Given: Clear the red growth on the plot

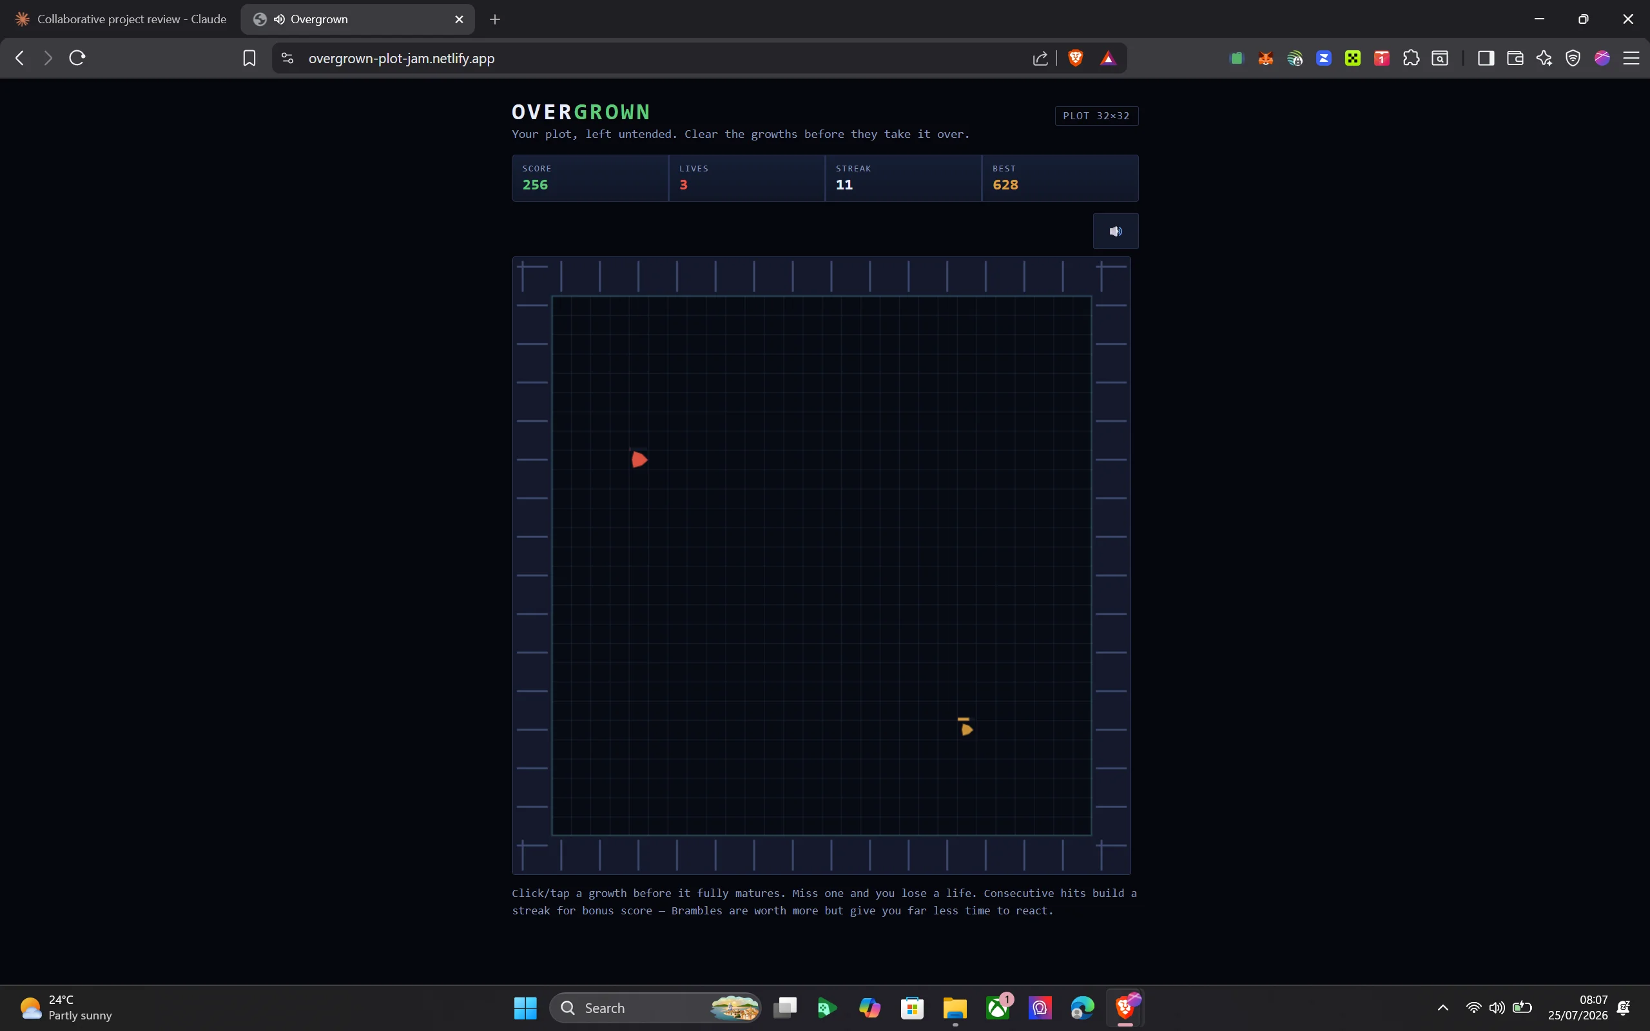Looking at the screenshot, I should pyautogui.click(x=639, y=459).
